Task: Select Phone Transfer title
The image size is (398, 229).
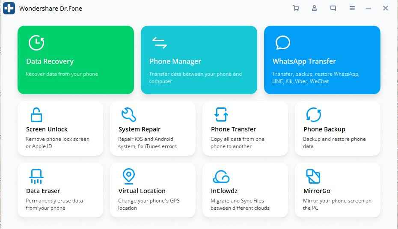Action: coord(233,129)
